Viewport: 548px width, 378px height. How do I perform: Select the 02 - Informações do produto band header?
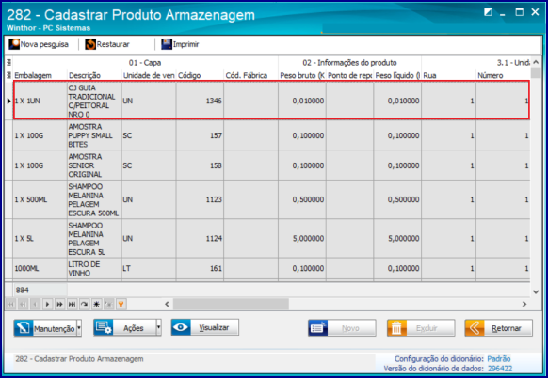350,63
